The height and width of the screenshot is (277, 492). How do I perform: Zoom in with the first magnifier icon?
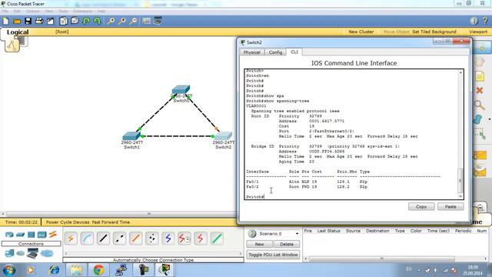111,21
